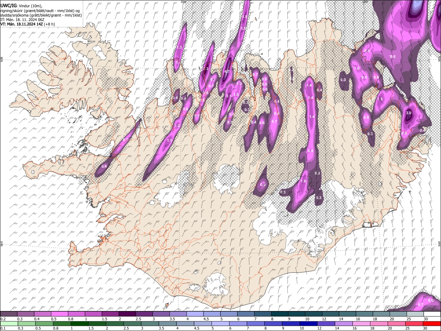
Task: Click the pale lavender top-row swatch above 4
Action: click(x=195, y=314)
